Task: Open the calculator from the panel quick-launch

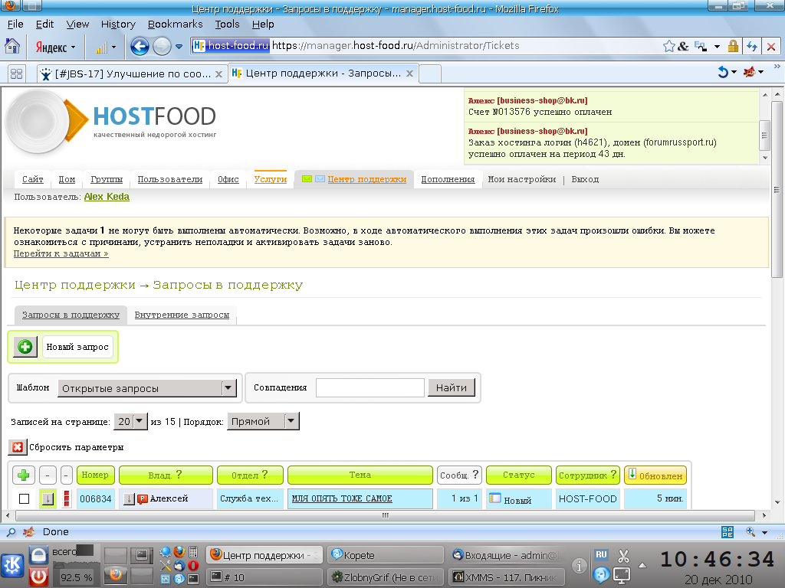Action: [193, 552]
